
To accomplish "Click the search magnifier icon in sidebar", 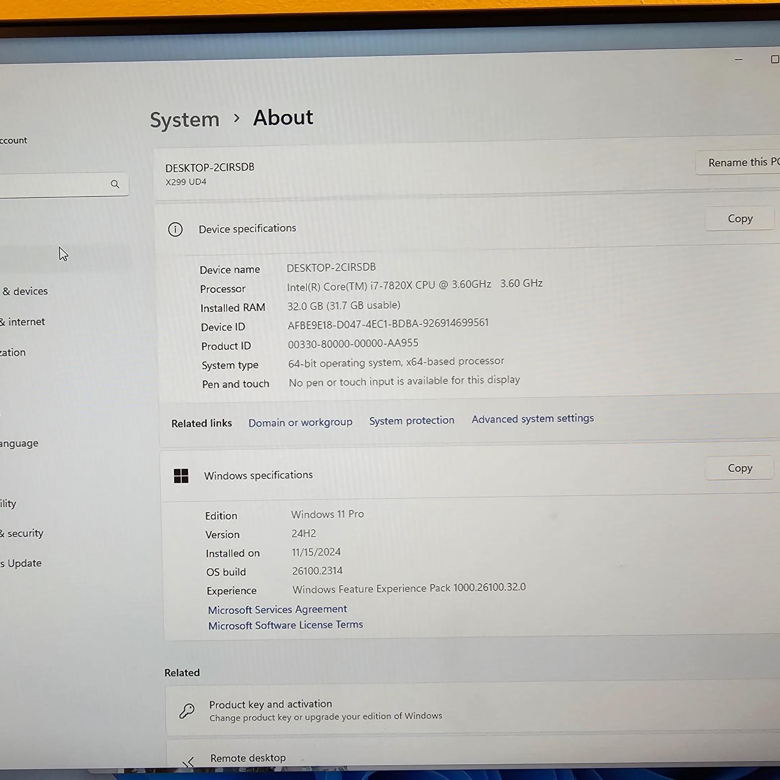I will 115,184.
